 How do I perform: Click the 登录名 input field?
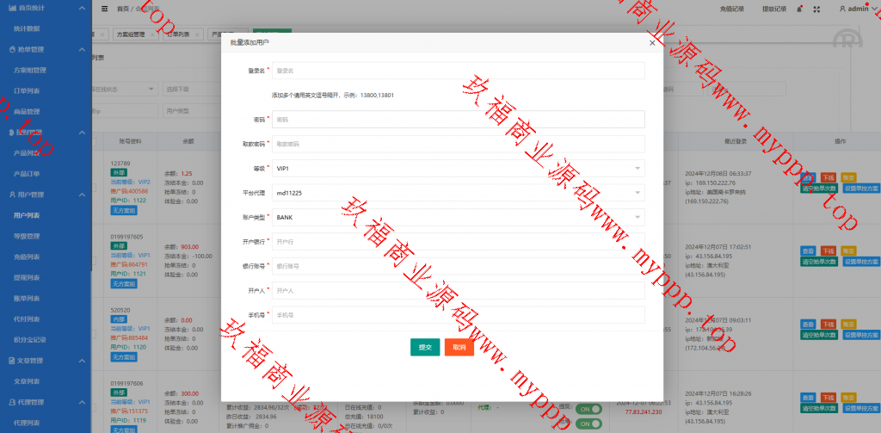458,71
